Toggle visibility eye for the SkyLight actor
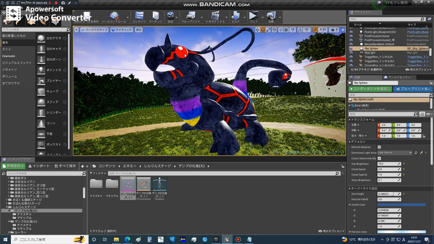 click(x=351, y=53)
